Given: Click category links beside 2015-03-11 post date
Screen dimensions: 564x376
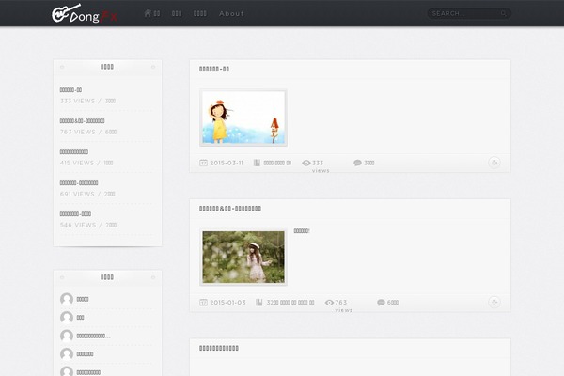Looking at the screenshot, I should pyautogui.click(x=277, y=163).
